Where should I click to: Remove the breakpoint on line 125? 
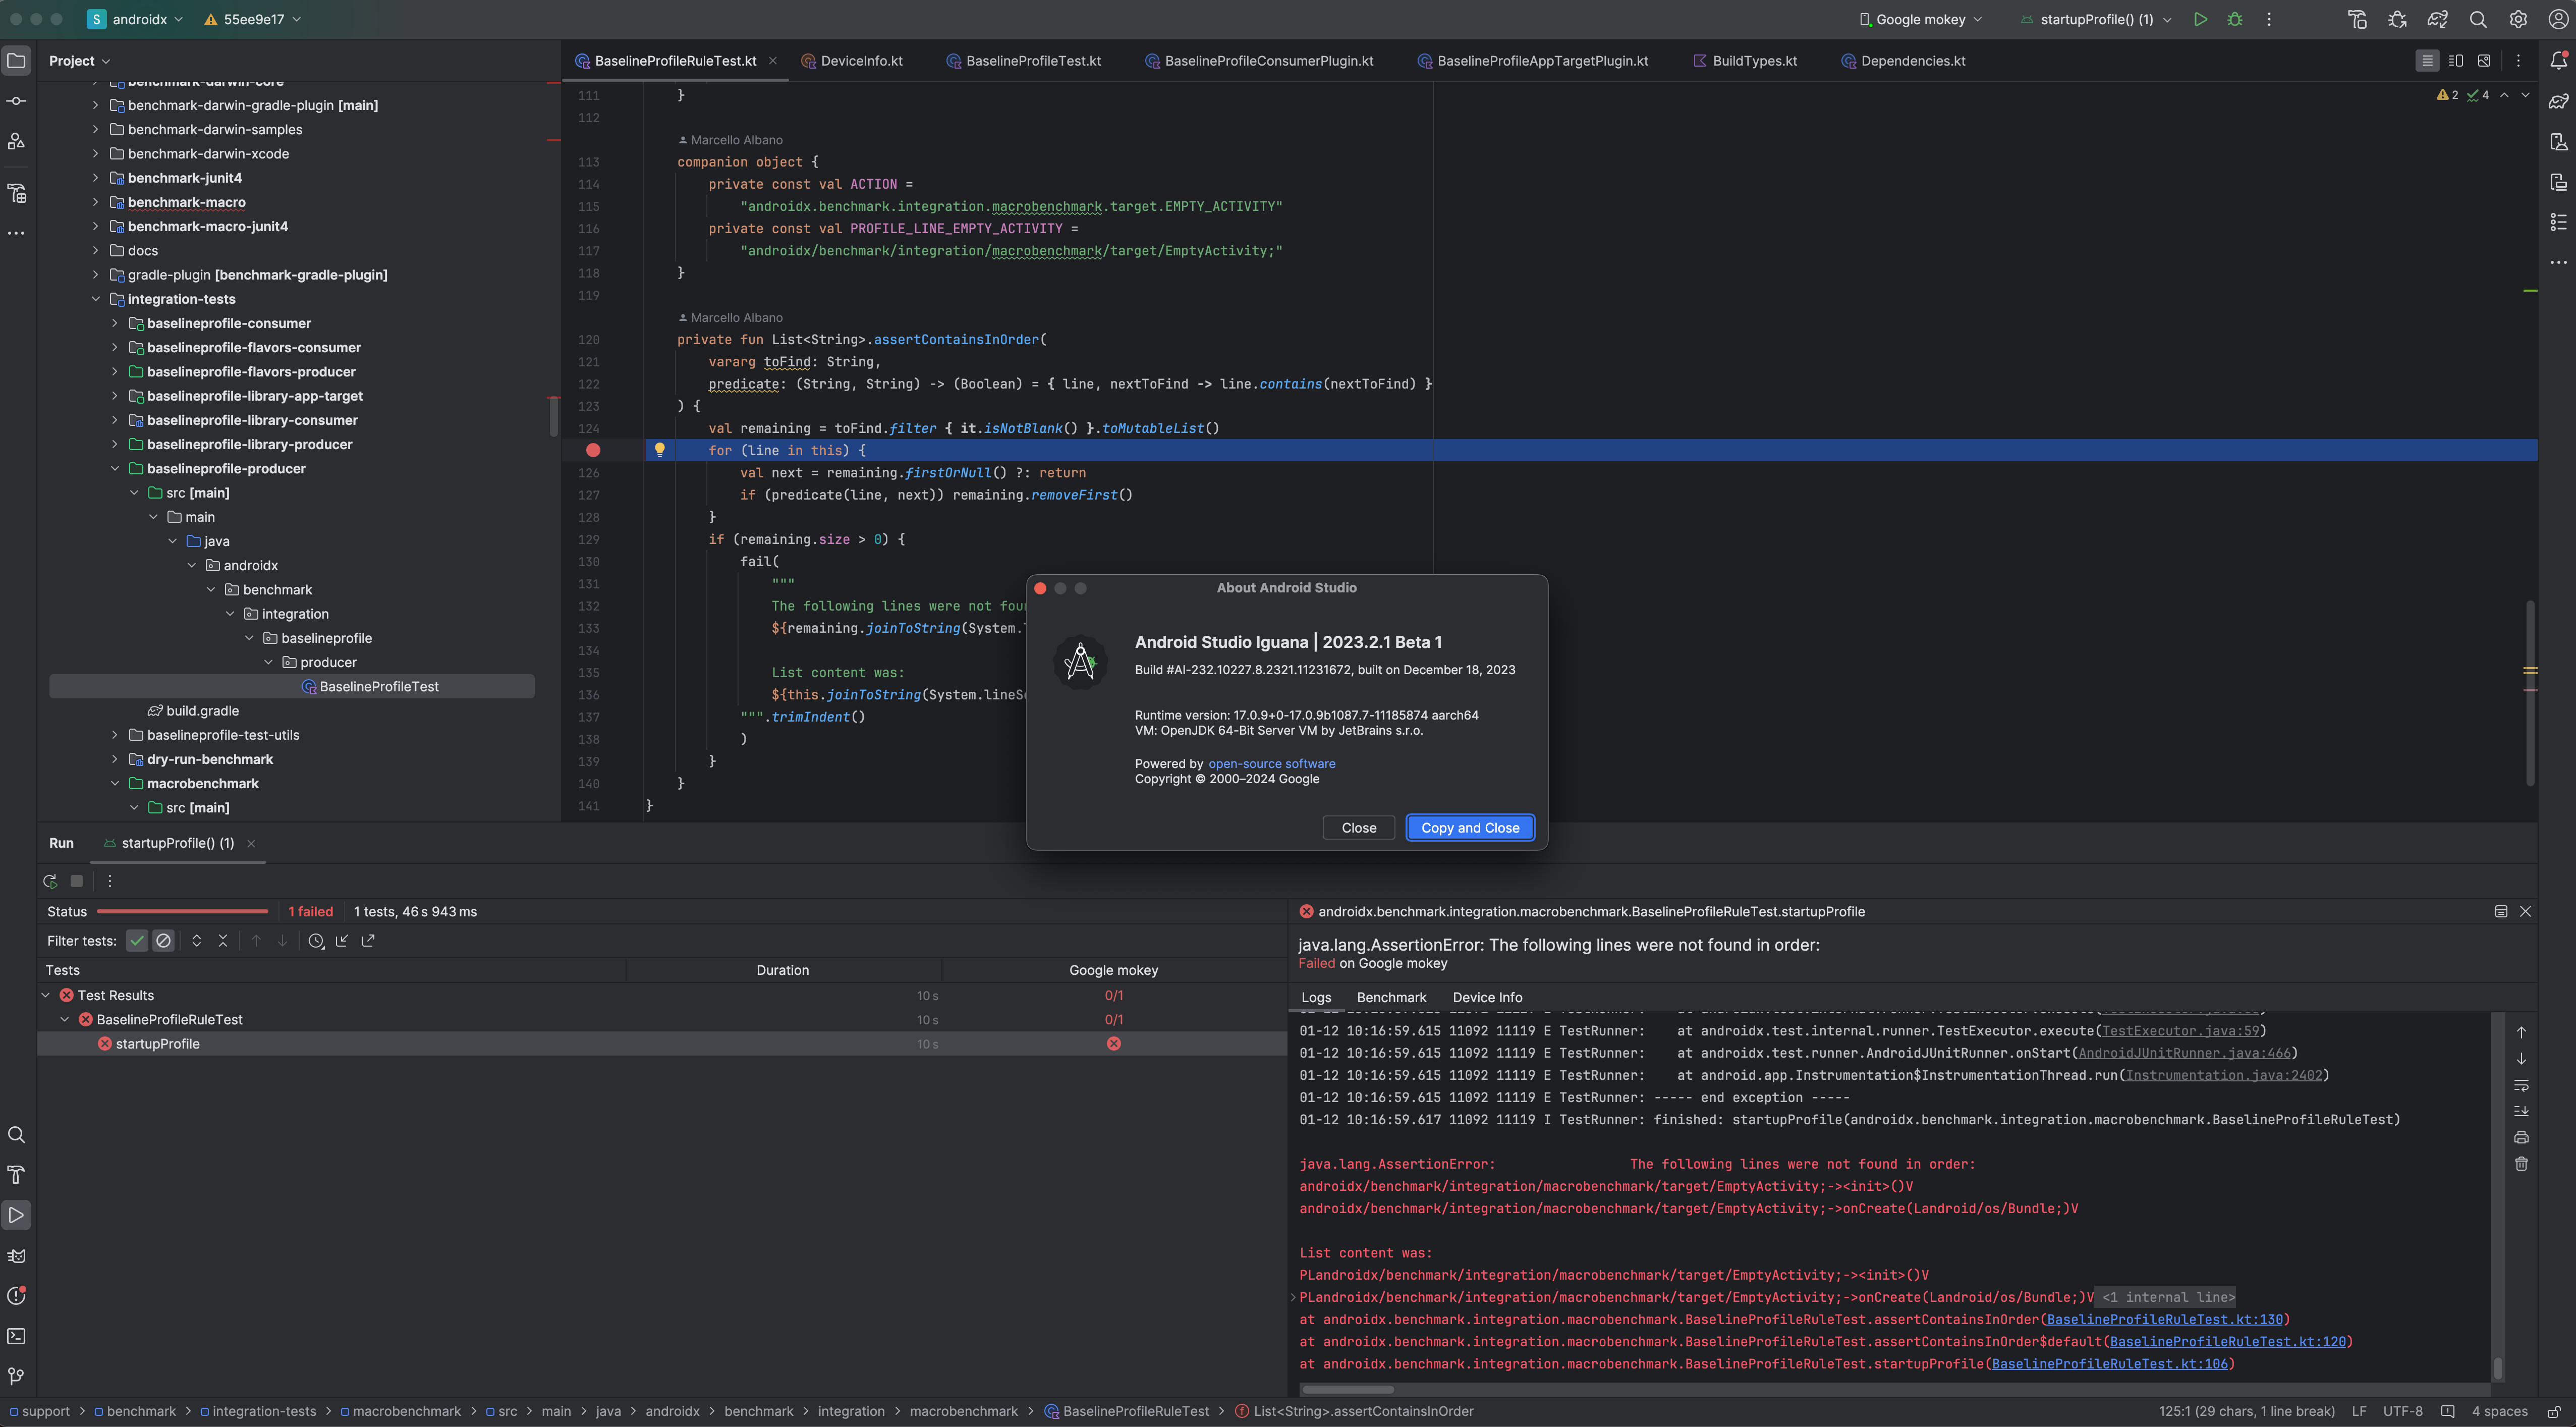[593, 450]
